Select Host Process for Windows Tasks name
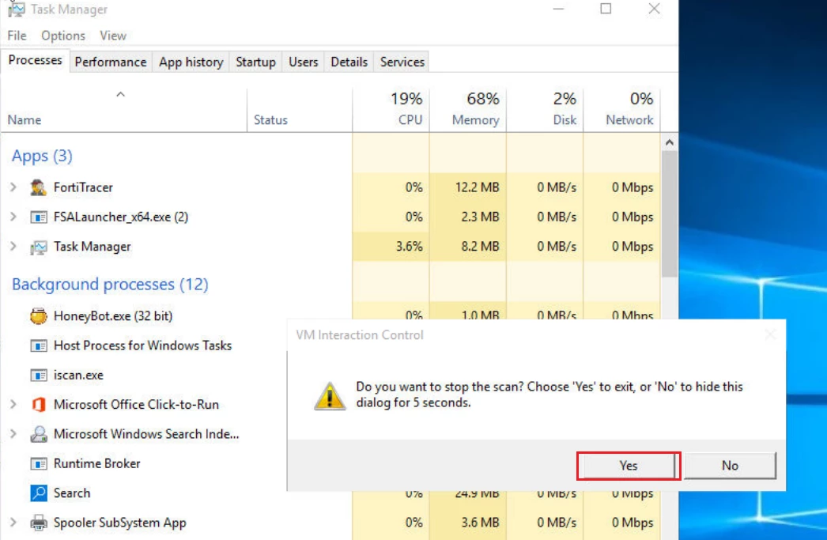This screenshot has height=540, width=827. pyautogui.click(x=142, y=346)
